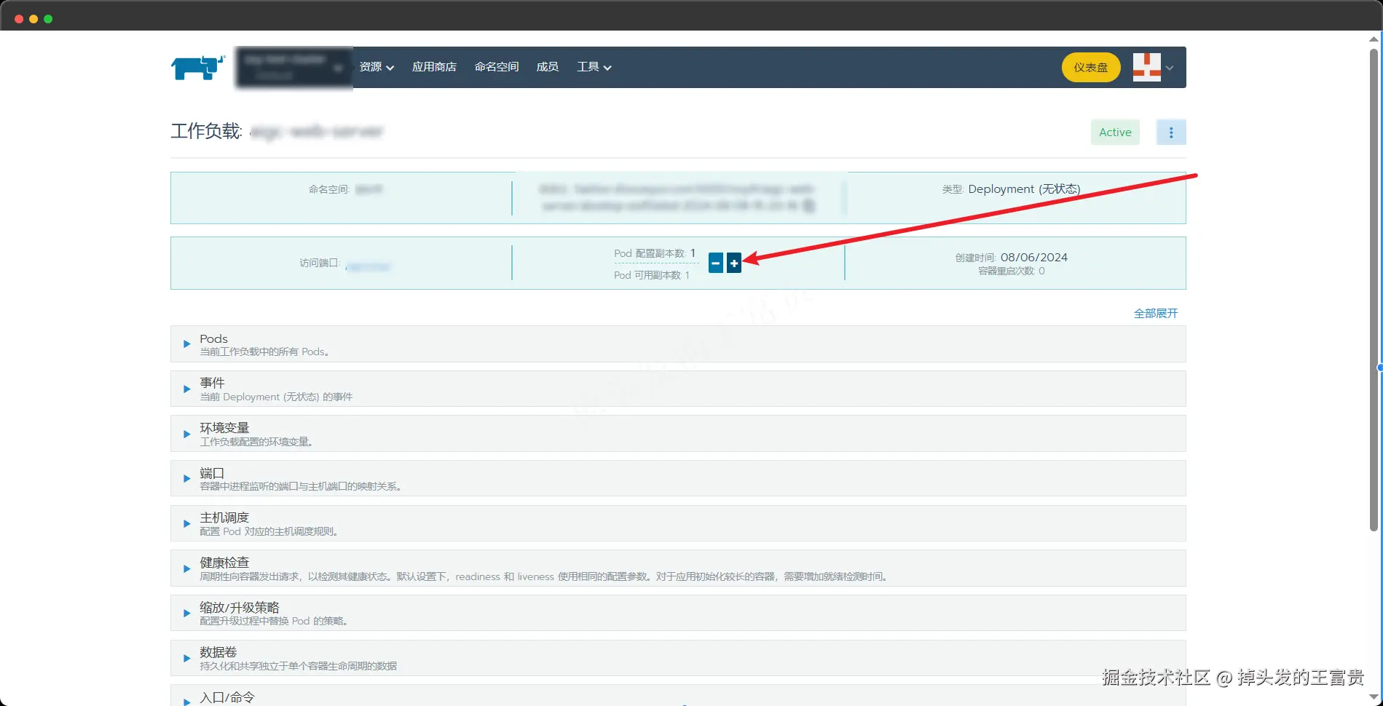1383x706 pixels.
Task: Go to 应用商店 in navigation bar
Action: click(x=434, y=67)
